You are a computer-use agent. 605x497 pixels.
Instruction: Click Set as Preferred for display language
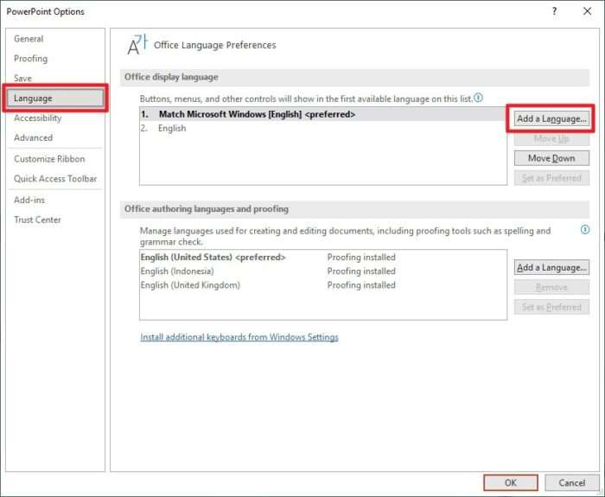pos(551,178)
